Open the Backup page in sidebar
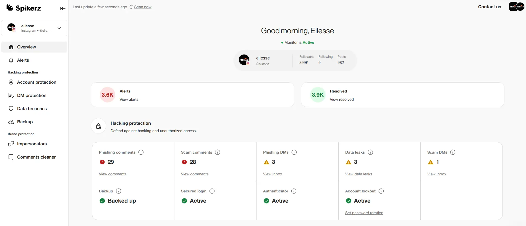The width and height of the screenshot is (526, 226). click(x=34, y=122)
